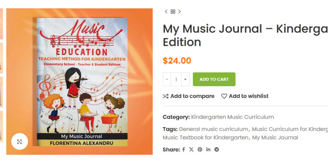This screenshot has width=328, height=164.
Task: Open the product grid view icon
Action: (173, 11)
